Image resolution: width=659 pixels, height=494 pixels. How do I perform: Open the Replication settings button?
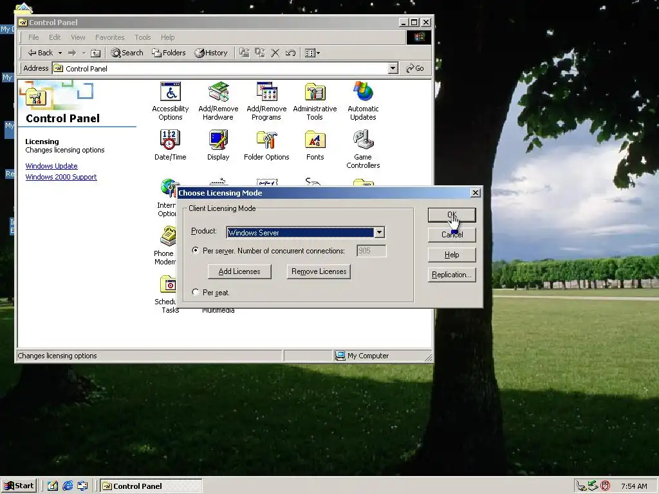[x=452, y=275]
